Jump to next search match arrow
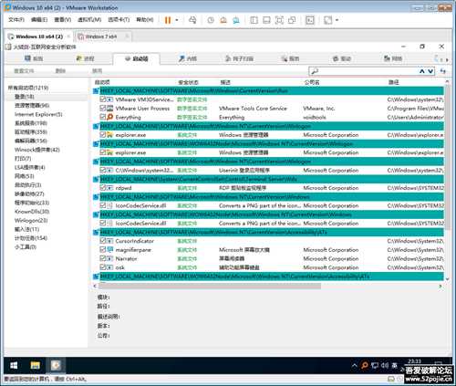Screen dimensions: 456x386 click(x=430, y=71)
